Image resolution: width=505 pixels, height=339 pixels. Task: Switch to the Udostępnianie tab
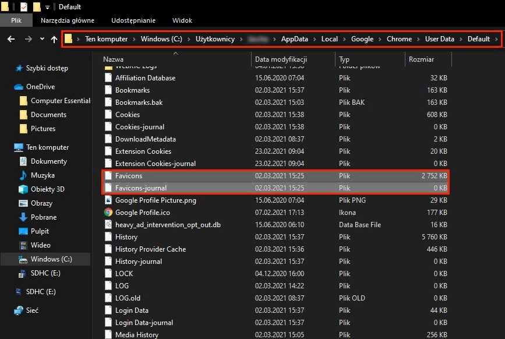[x=133, y=20]
